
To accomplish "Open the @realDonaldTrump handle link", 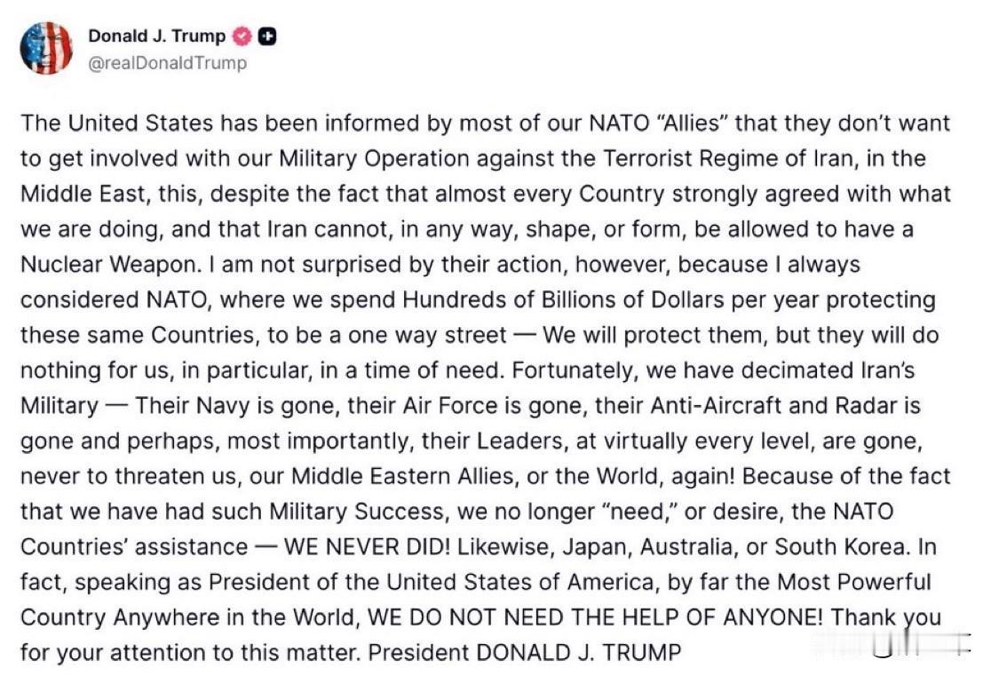I will pos(168,63).
